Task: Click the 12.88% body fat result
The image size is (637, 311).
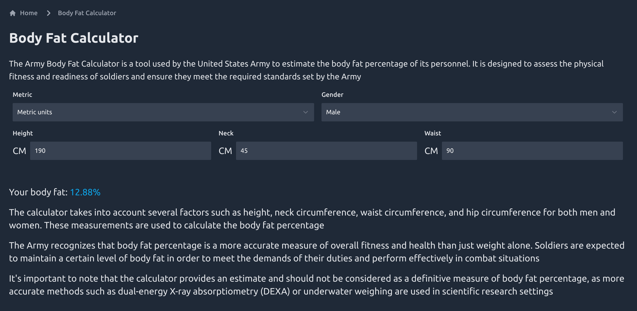Action: point(85,192)
